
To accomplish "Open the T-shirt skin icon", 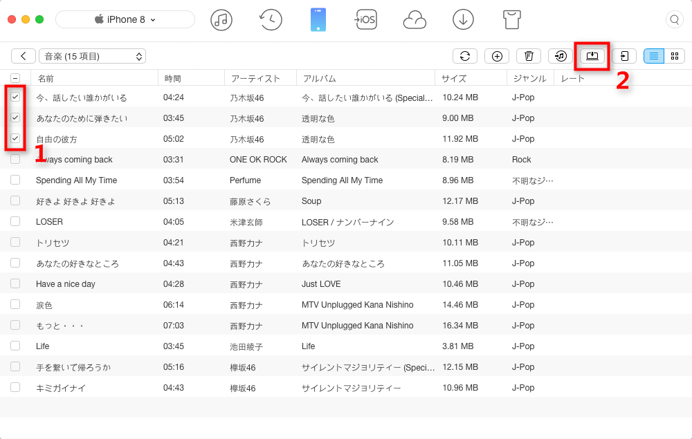I will click(x=512, y=20).
